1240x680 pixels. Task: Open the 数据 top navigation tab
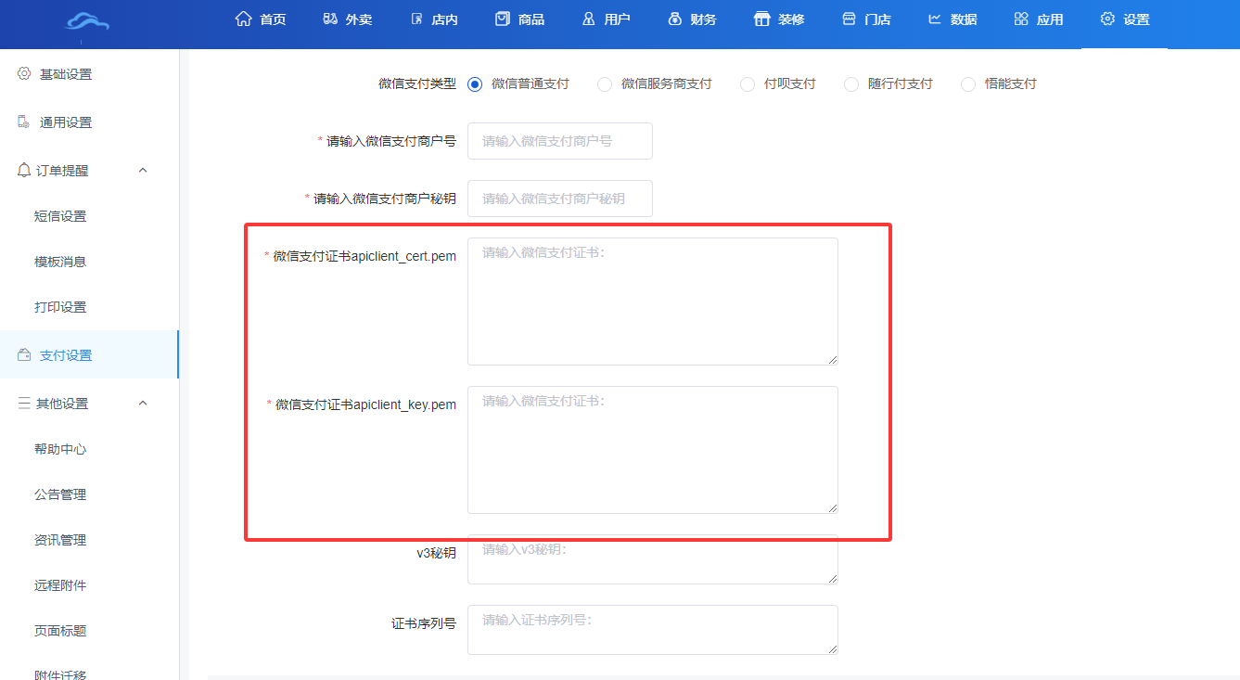click(x=952, y=19)
